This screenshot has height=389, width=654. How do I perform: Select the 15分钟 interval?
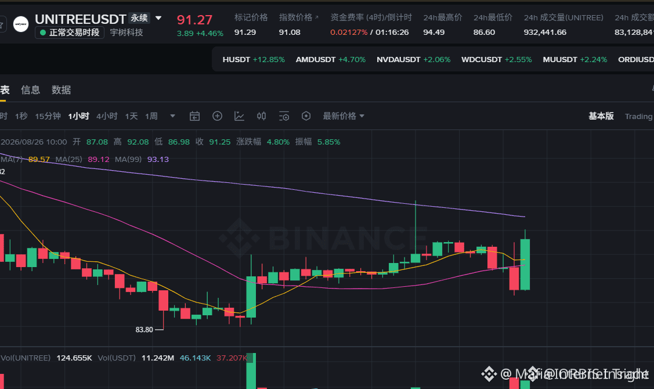(x=48, y=116)
